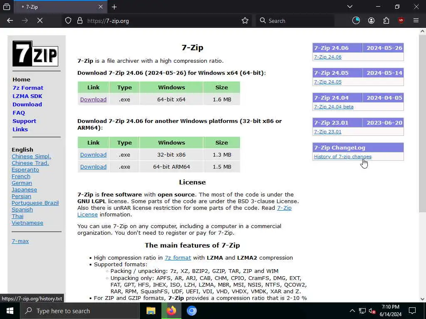Download the 64-bit x64 .exe
Image resolution: width=426 pixels, height=319 pixels.
pos(93,100)
